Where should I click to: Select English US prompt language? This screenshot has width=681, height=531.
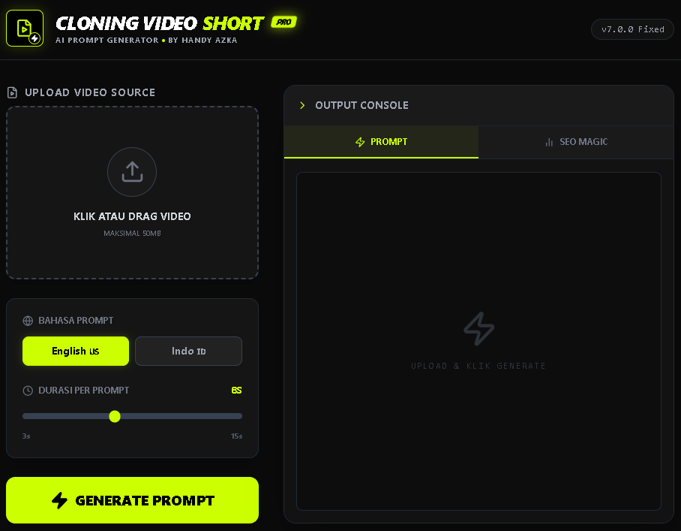point(76,351)
